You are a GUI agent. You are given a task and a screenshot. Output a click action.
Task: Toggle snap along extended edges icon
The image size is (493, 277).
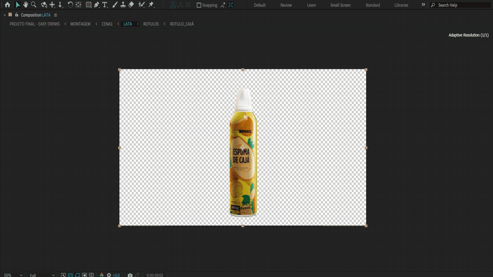[x=223, y=5]
